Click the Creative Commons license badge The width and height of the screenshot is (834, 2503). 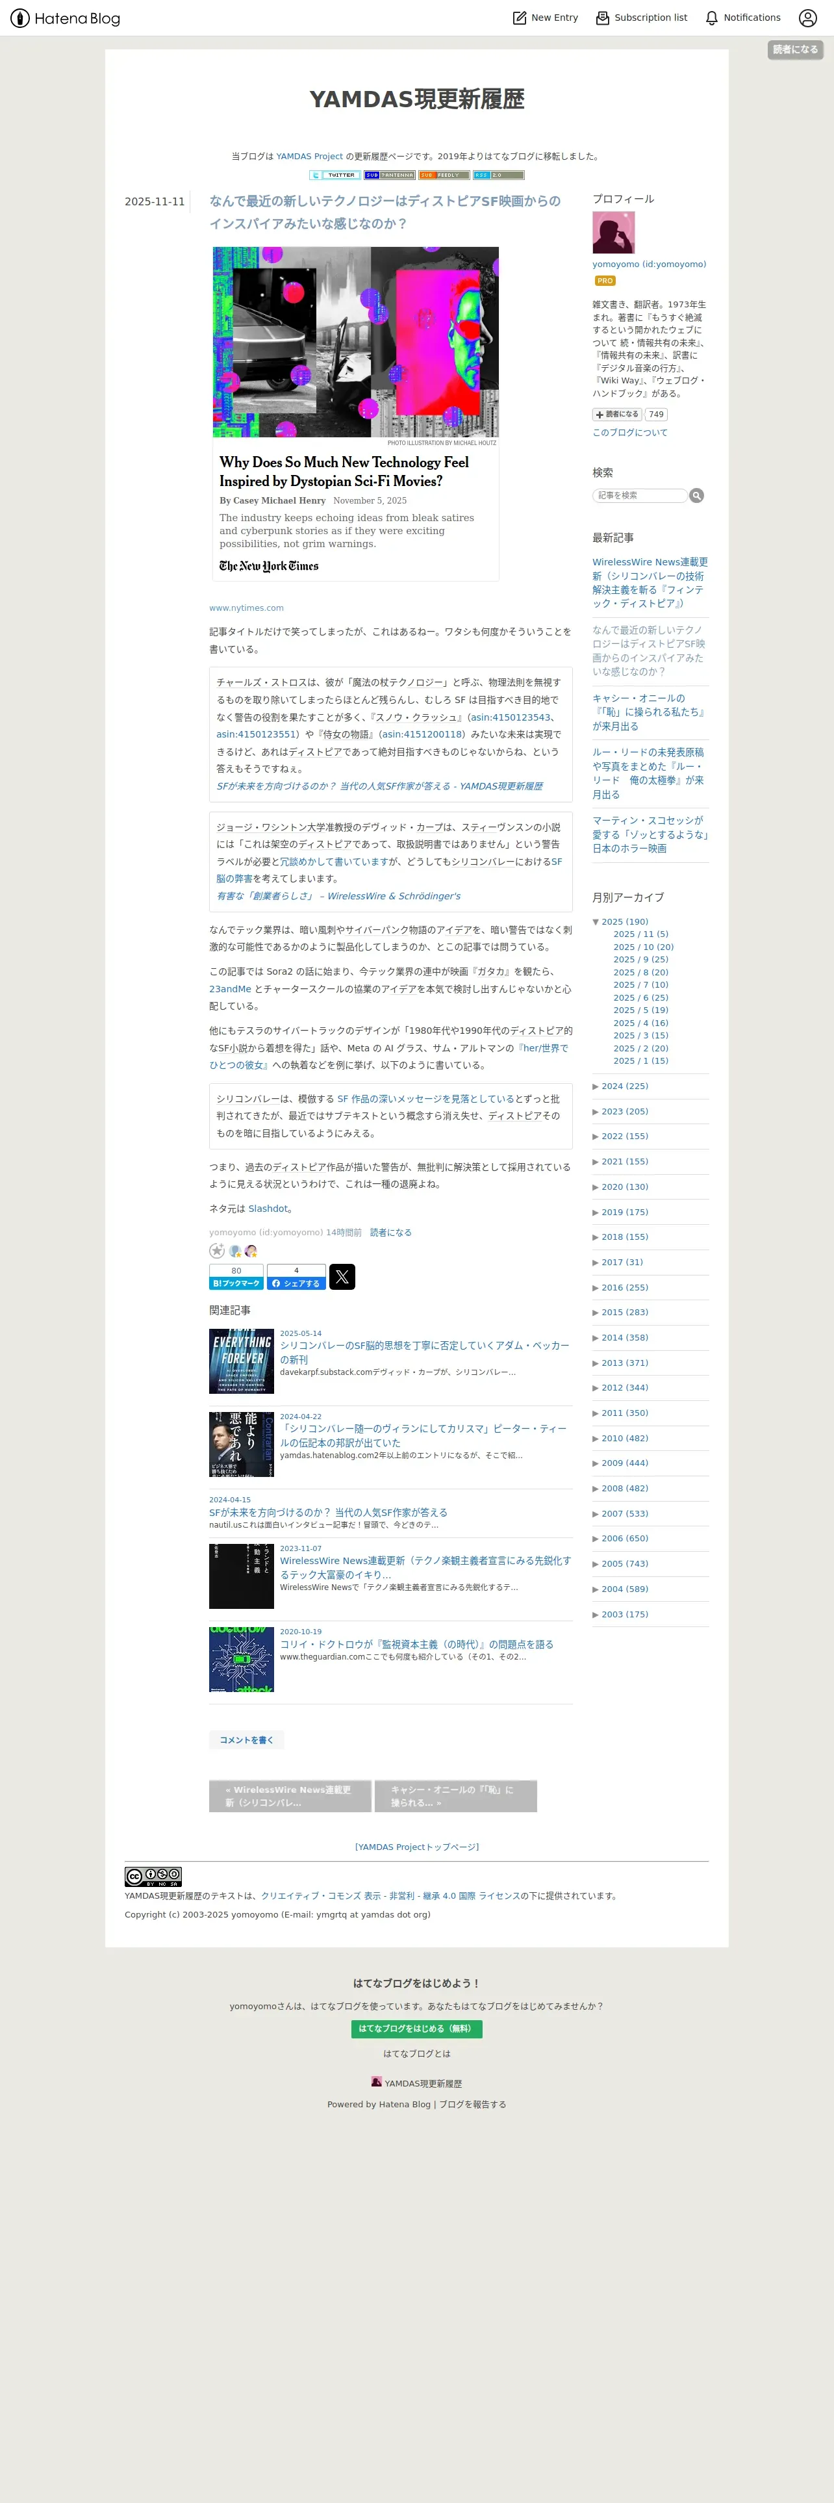pyautogui.click(x=153, y=1877)
